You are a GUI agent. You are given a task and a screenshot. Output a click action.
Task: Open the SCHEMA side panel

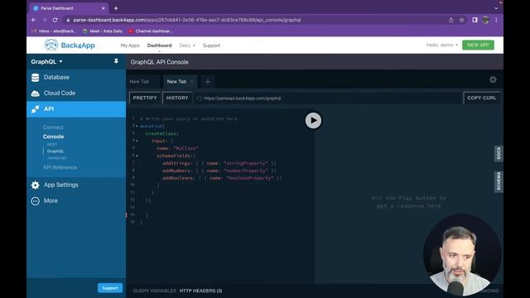click(499, 181)
